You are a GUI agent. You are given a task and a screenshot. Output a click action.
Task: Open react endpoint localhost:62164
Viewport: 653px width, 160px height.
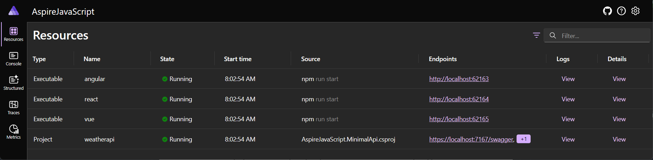[459, 99]
